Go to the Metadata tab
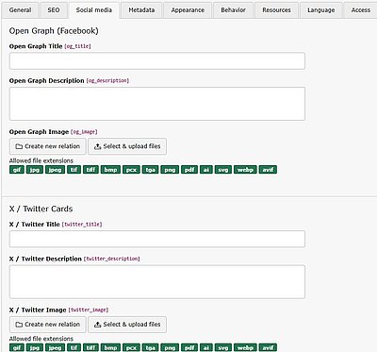Viewport: 377px width, 352px height. (x=141, y=10)
